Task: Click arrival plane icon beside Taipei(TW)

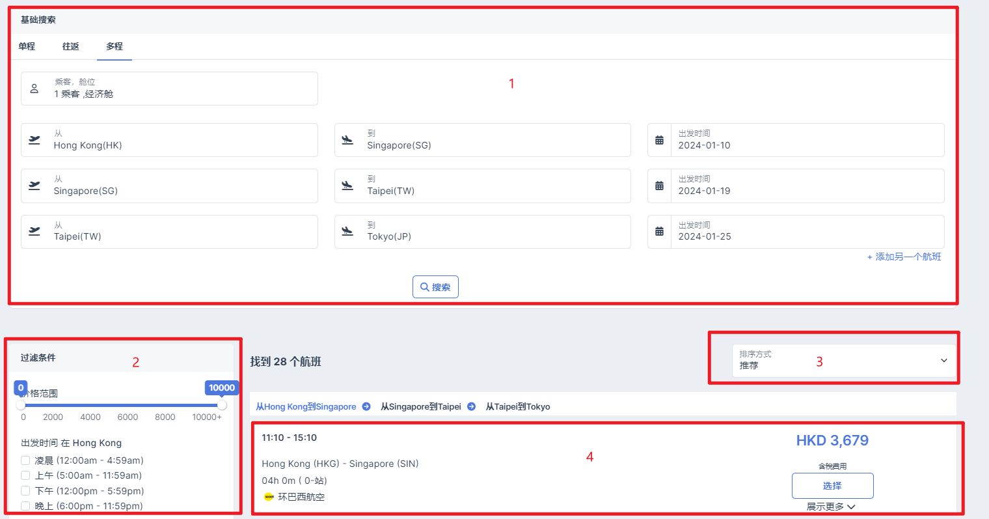Action: (x=347, y=186)
